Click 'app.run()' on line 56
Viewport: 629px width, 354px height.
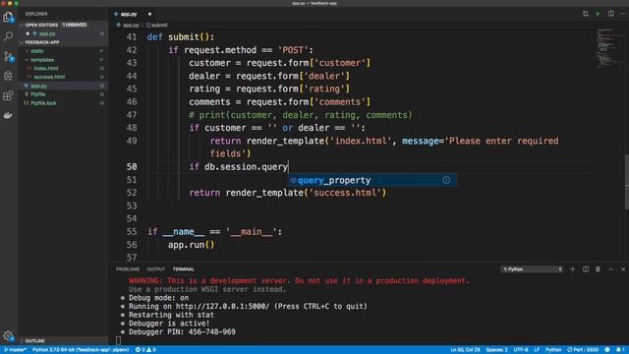(191, 245)
